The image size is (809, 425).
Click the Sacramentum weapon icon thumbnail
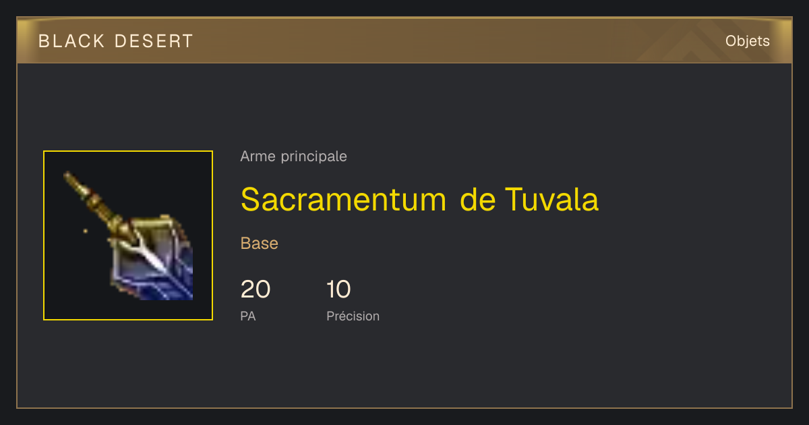pyautogui.click(x=128, y=235)
